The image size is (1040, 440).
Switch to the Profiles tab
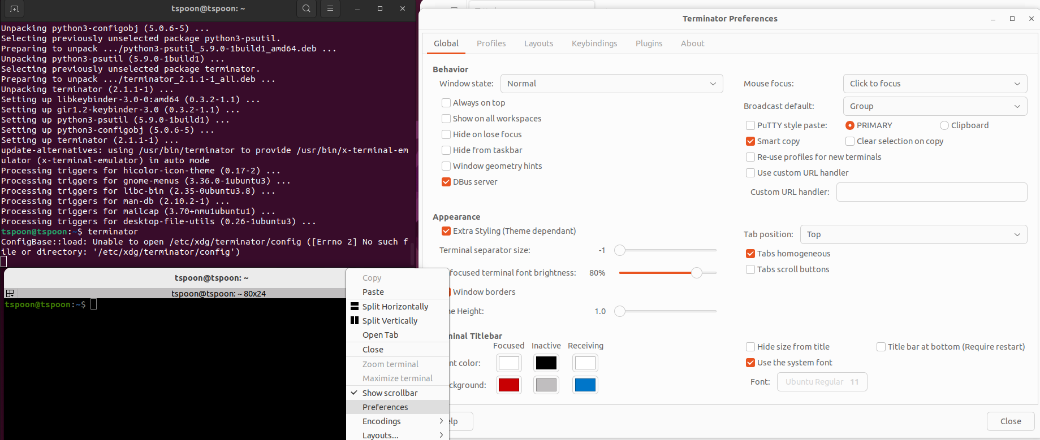491,43
